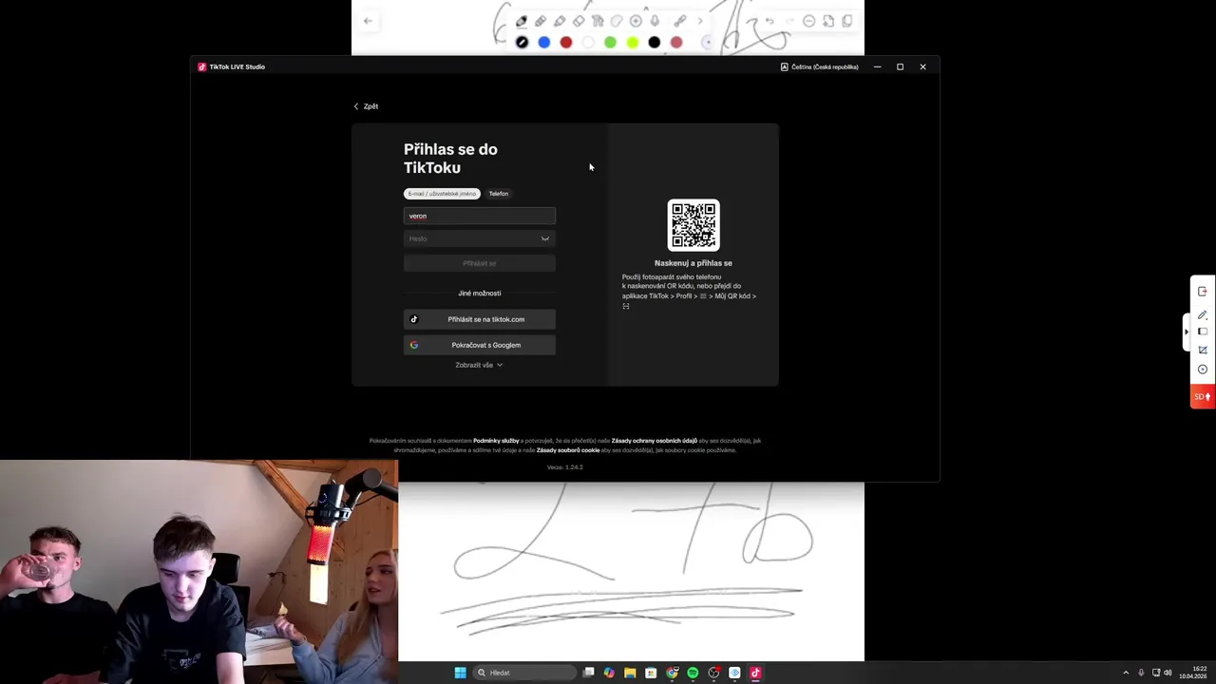The image size is (1216, 684).
Task: Select the eraser tool in whiteboard toolbar
Action: [x=579, y=21]
